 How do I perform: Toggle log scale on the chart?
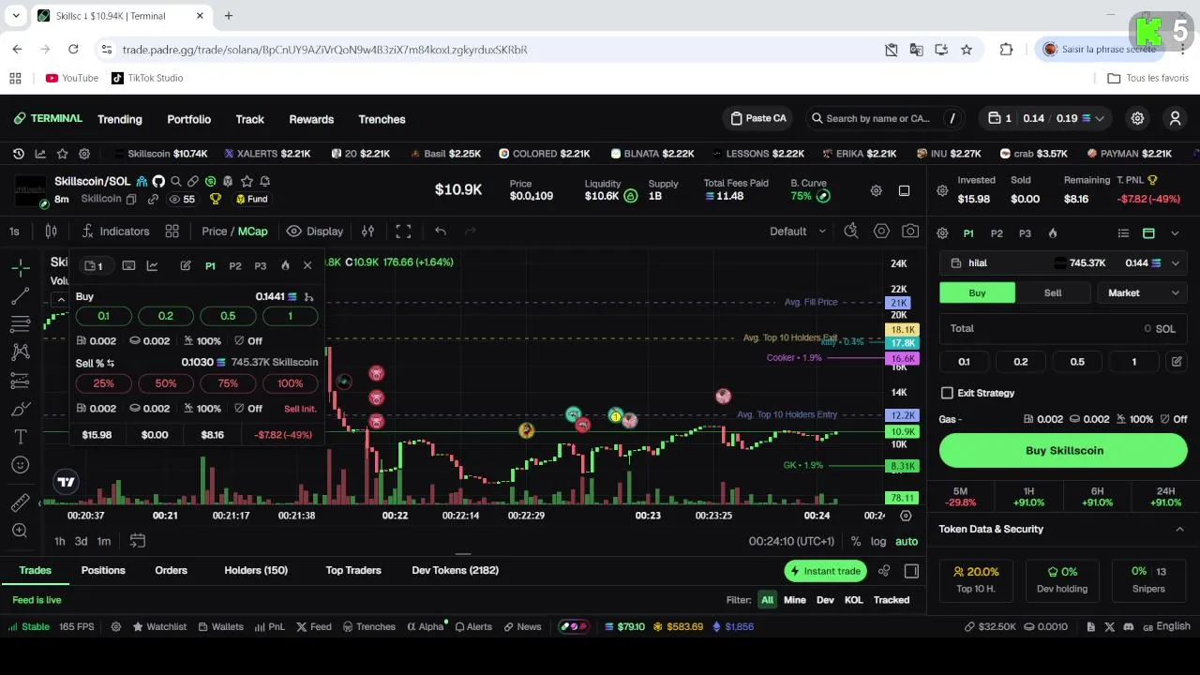878,541
